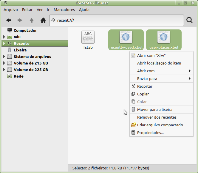This screenshot has height=173, width=198.
Task: Go to parent folder with the up arrow
Action: [32, 20]
